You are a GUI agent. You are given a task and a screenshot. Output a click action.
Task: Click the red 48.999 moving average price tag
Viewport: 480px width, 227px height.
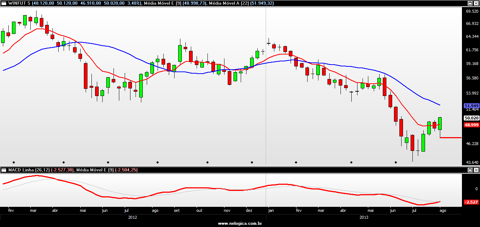tap(471, 125)
